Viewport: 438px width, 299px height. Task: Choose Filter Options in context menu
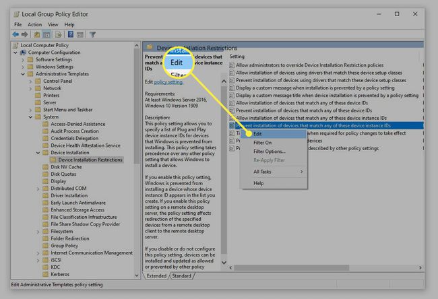[x=275, y=152]
